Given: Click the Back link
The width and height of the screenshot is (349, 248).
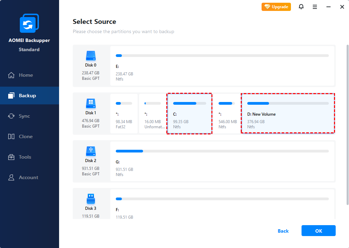Looking at the screenshot, I should 283,231.
